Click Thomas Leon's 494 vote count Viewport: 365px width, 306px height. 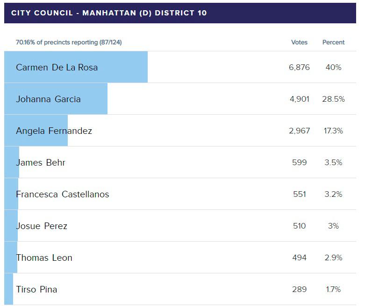pyautogui.click(x=299, y=257)
